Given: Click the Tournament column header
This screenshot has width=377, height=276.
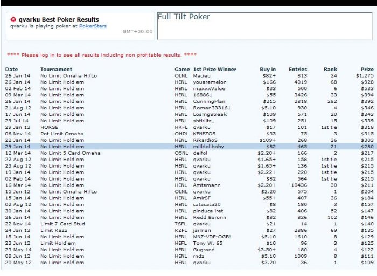Looking at the screenshot, I should 56,70.
